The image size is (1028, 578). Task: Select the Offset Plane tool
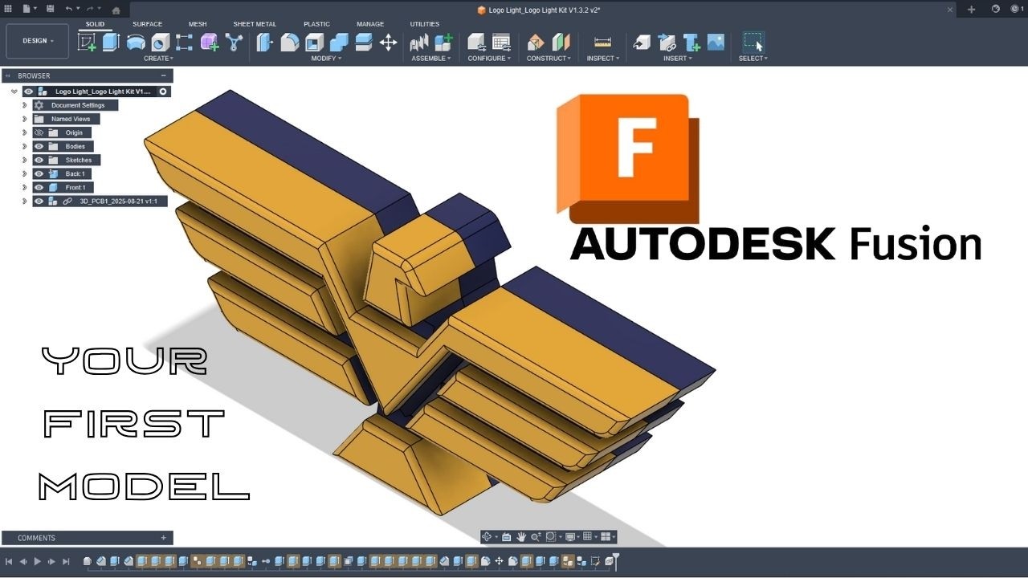(x=536, y=42)
